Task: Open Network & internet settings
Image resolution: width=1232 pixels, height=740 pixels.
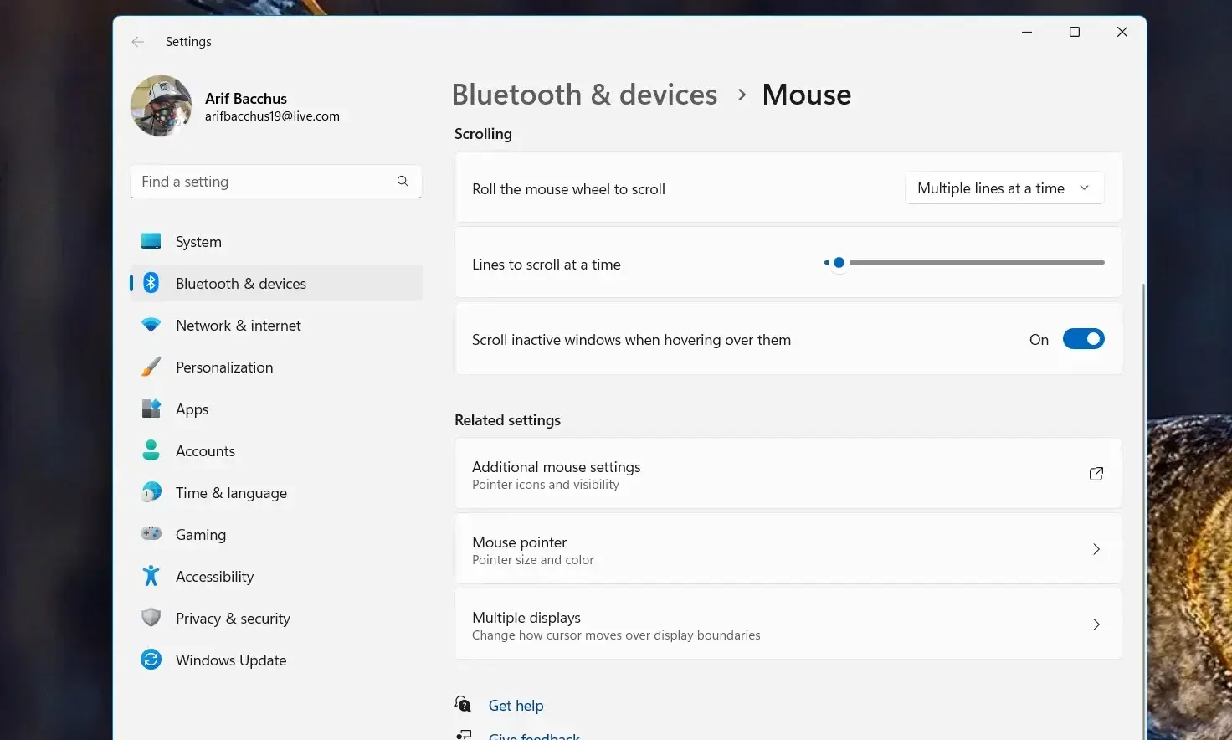Action: coord(276,325)
